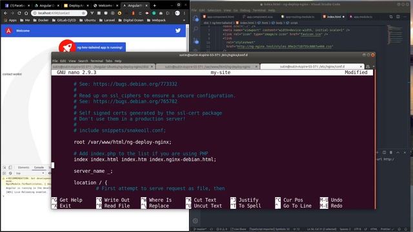The image size is (413, 232).
Task: Open the console context dropdown labeled top
Action: coord(30,173)
